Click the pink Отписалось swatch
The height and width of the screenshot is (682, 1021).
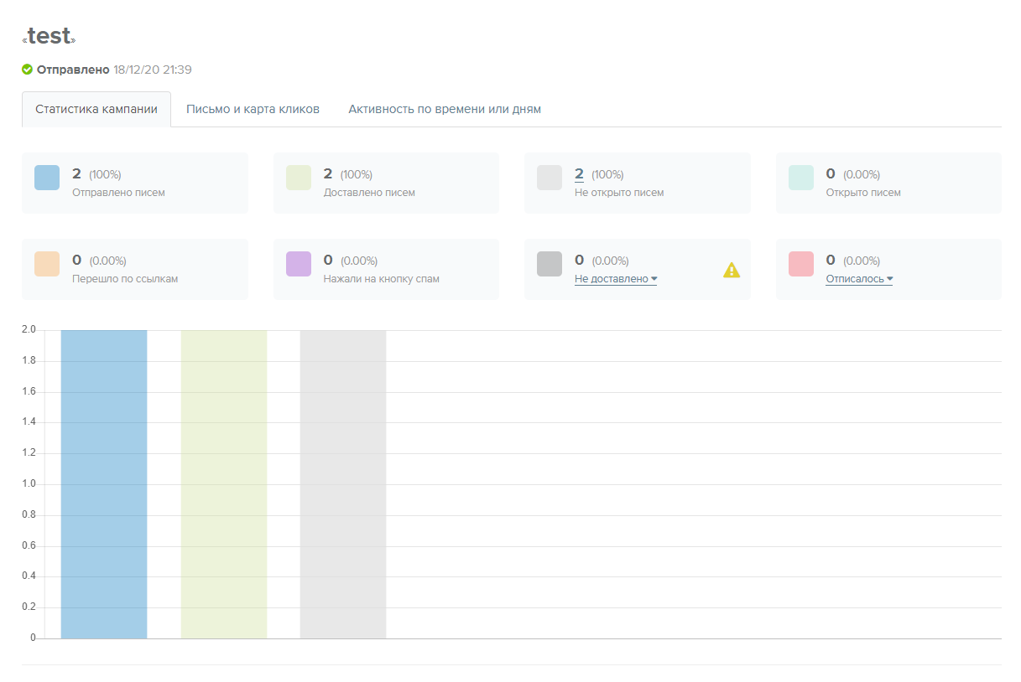801,264
